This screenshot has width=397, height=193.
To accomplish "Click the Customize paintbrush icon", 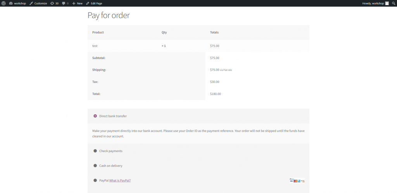I will (31, 3).
